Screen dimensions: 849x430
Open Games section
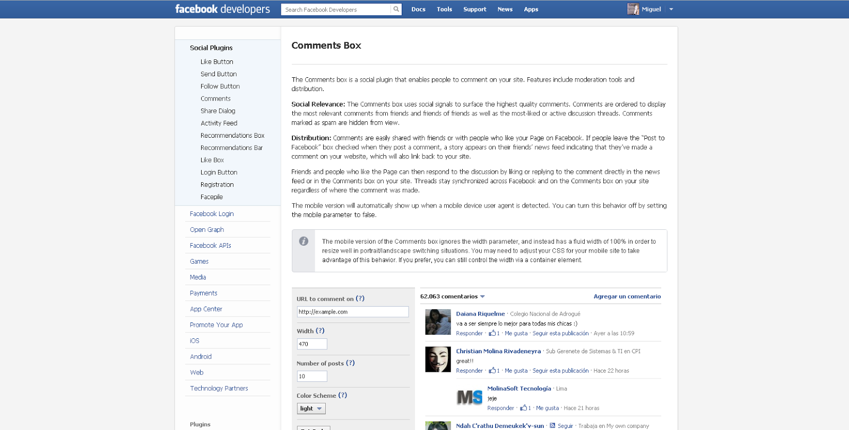pos(199,262)
